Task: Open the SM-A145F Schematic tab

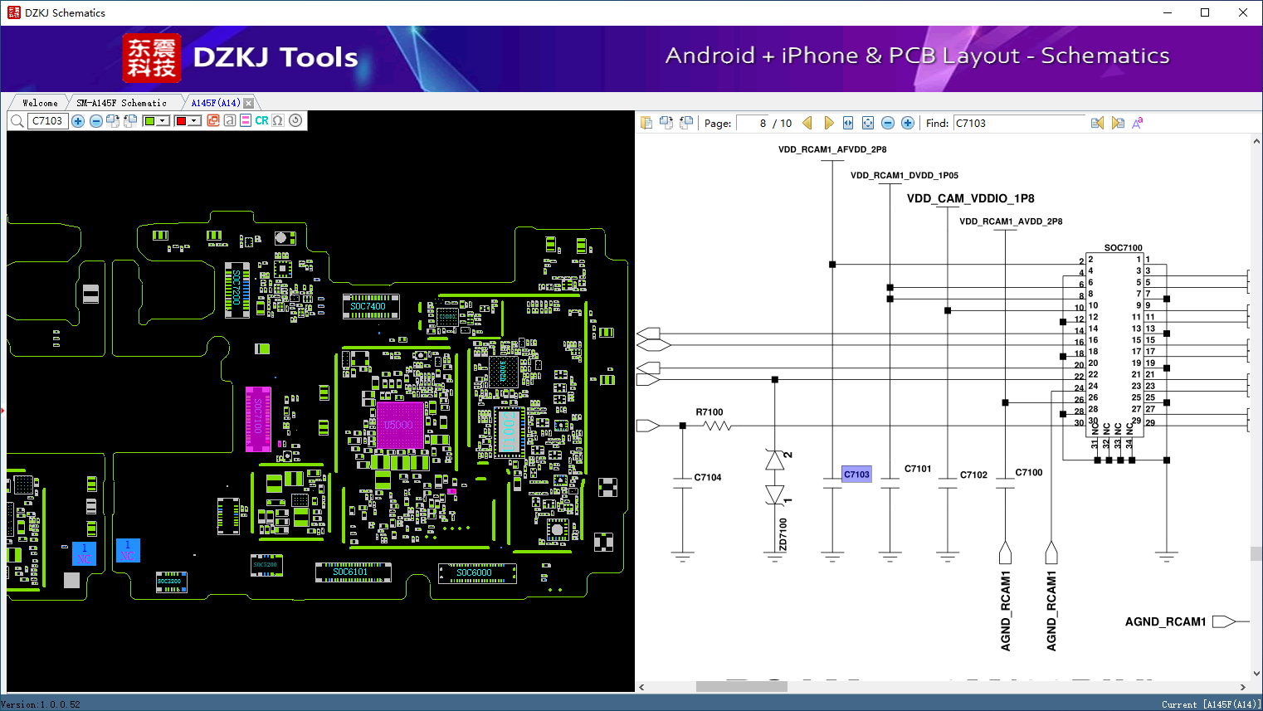Action: (x=121, y=103)
